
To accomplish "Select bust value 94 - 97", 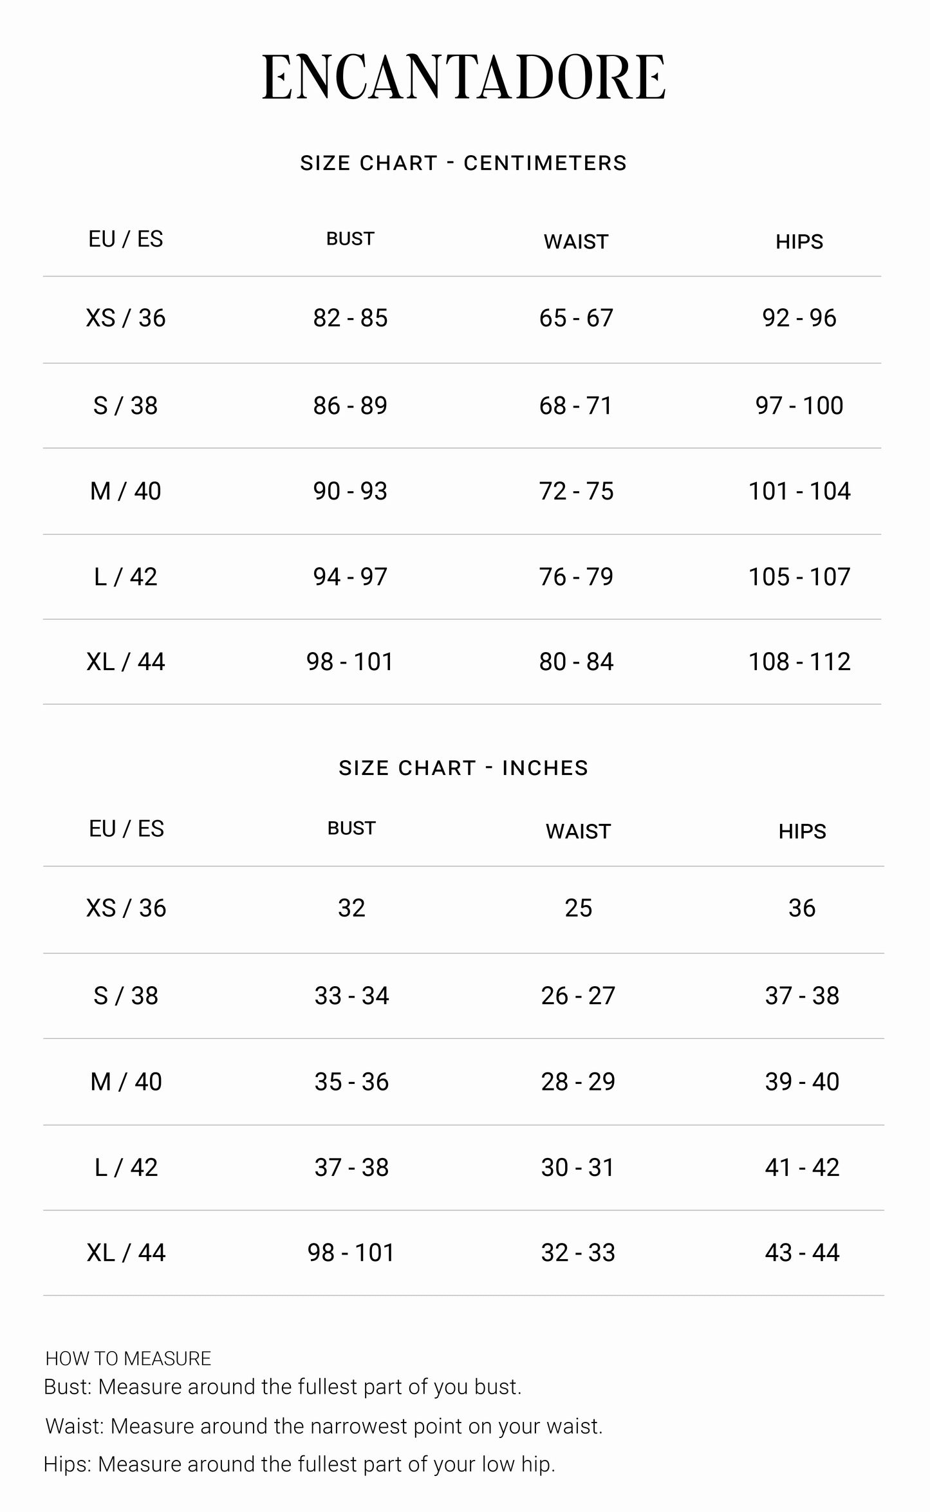I will click(x=350, y=577).
